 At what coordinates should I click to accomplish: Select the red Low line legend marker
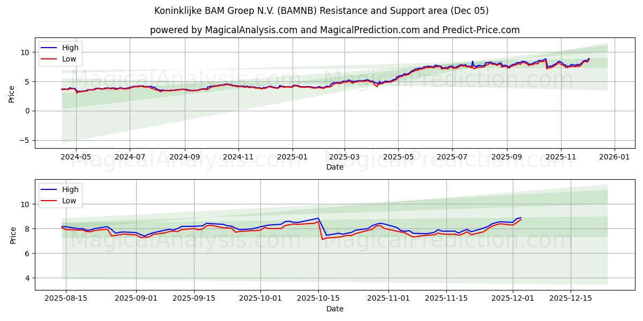point(48,58)
